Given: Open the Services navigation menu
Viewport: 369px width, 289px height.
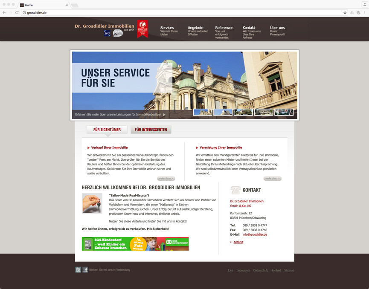Looking at the screenshot, I should [167, 28].
